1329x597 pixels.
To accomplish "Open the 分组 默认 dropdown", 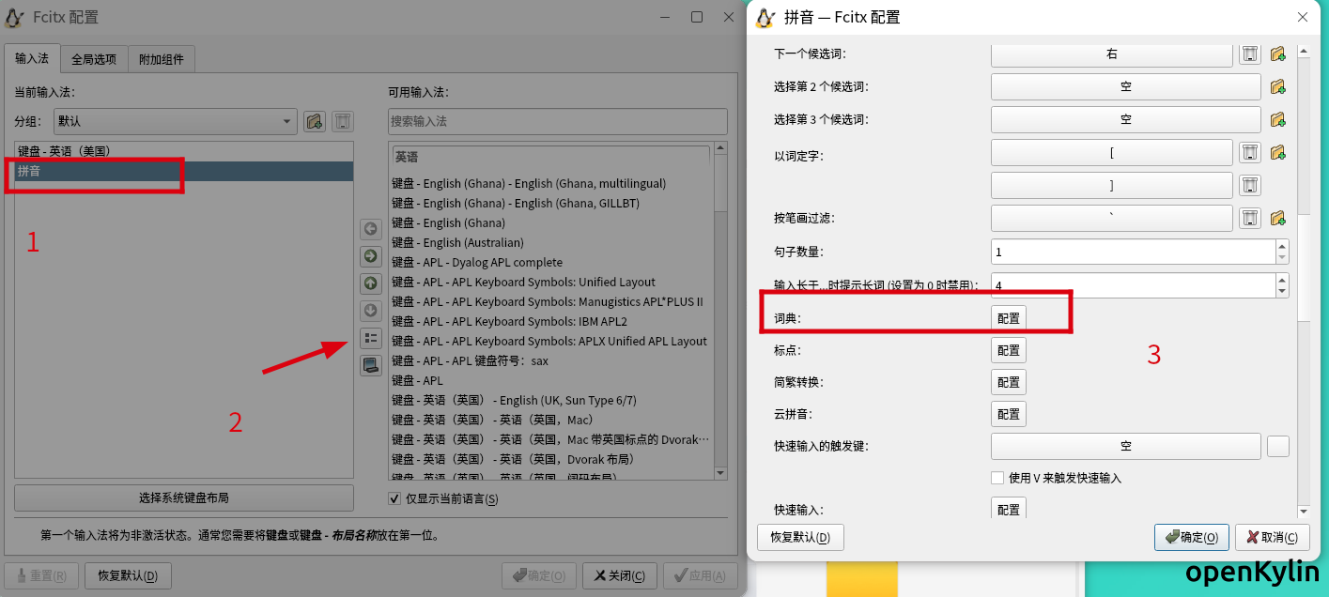I will (x=175, y=121).
